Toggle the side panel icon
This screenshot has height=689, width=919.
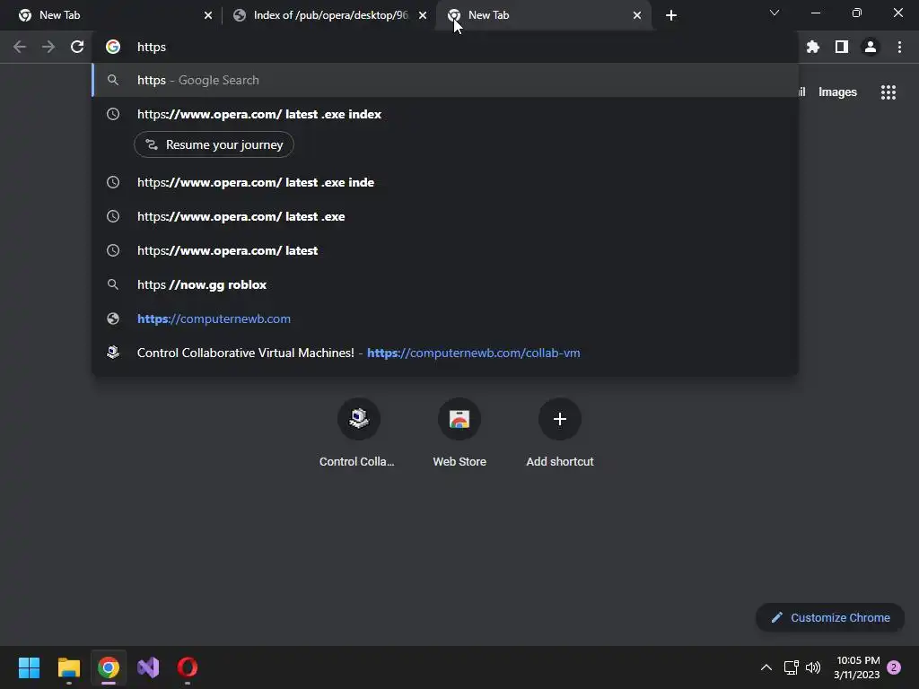click(x=842, y=47)
